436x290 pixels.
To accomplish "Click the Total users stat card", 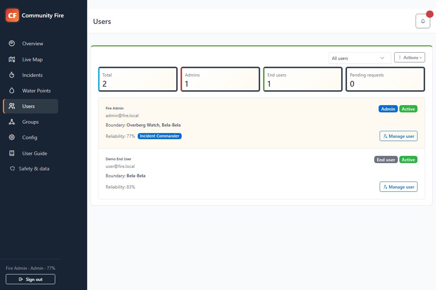I will [x=138, y=79].
